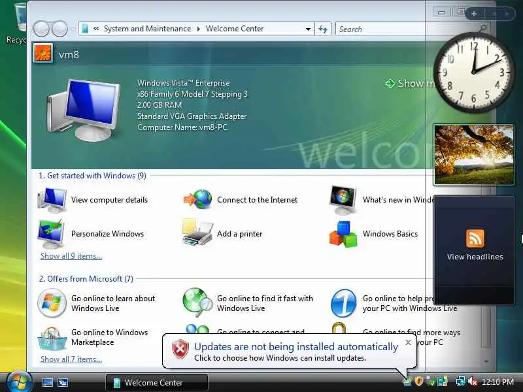Refresh the Welcome Center address bar
This screenshot has height=392, width=523.
[323, 29]
